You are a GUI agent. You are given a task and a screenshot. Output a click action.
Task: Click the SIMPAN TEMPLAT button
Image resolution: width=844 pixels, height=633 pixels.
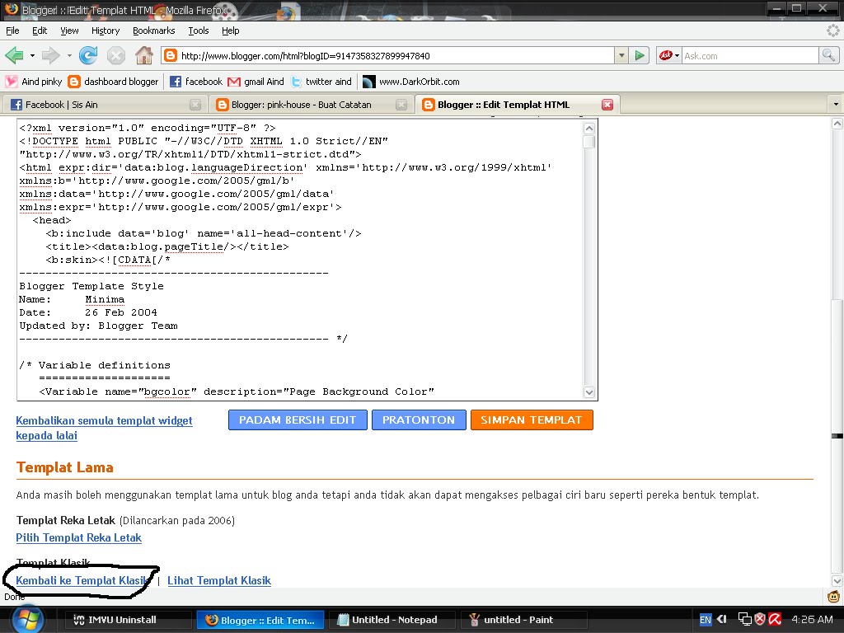[532, 420]
